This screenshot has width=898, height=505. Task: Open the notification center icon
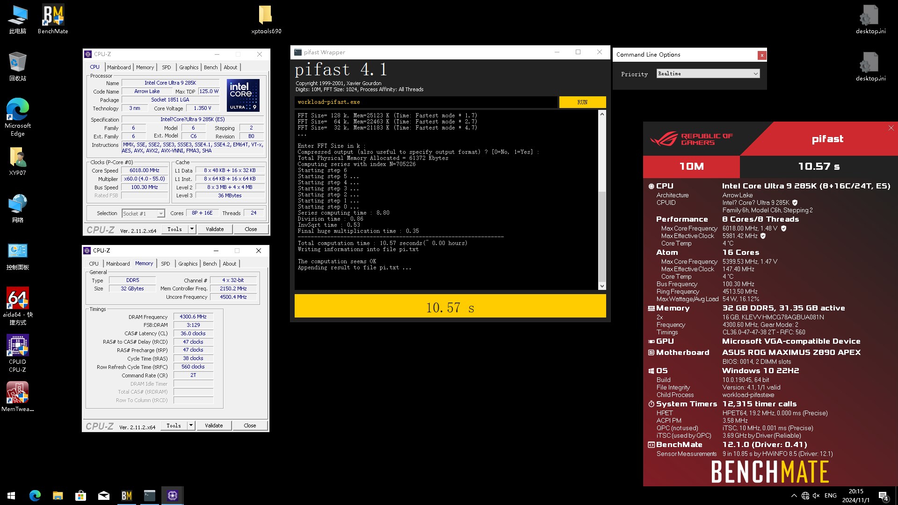pyautogui.click(x=884, y=496)
